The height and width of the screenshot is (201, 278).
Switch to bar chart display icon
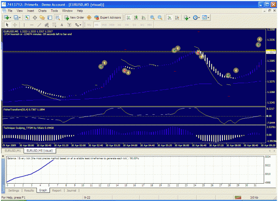click(x=129, y=17)
